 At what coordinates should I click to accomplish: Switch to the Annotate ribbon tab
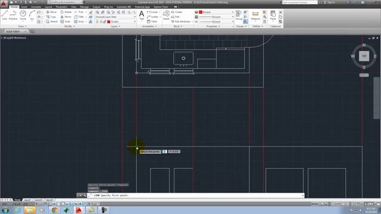point(36,7)
